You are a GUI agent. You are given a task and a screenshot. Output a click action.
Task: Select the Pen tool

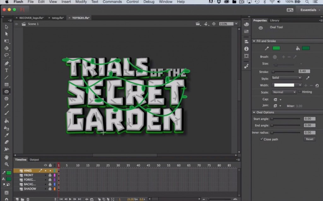(x=6, y=63)
